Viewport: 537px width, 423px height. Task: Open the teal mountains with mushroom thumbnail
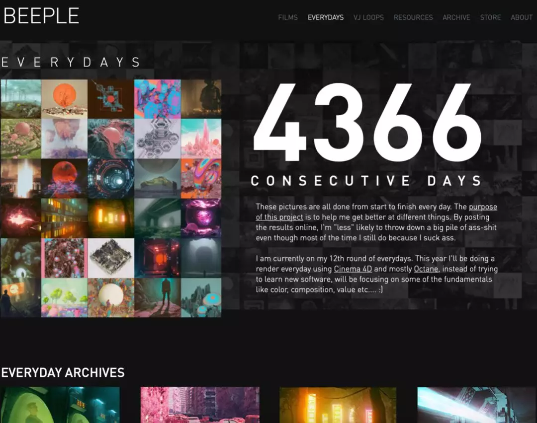(x=201, y=298)
